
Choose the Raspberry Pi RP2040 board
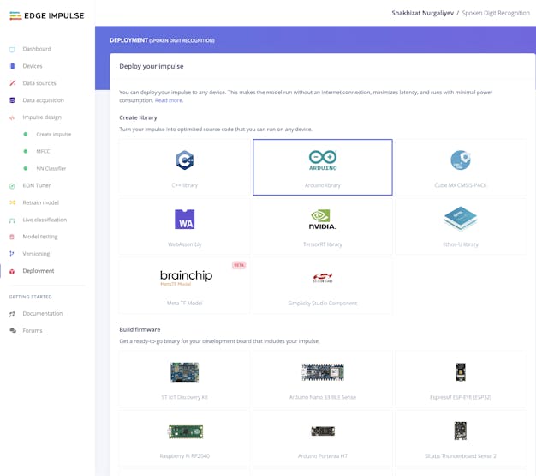coord(185,431)
